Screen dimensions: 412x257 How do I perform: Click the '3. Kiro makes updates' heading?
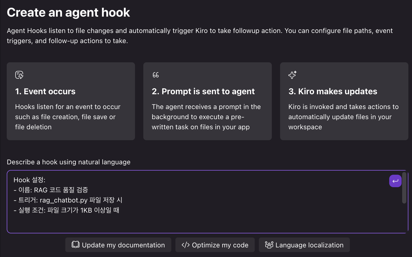coord(333,91)
